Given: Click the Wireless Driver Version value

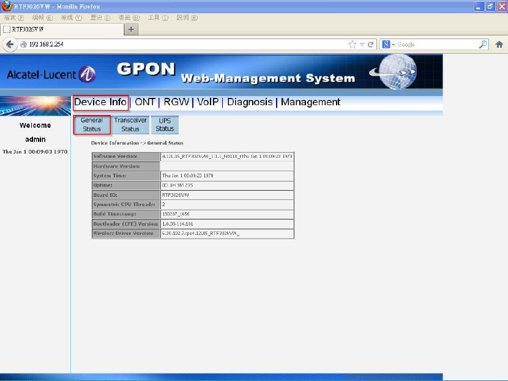Looking at the screenshot, I should click(227, 233).
